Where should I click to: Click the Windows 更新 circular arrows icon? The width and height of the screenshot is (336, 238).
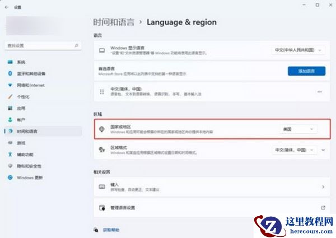[10, 178]
